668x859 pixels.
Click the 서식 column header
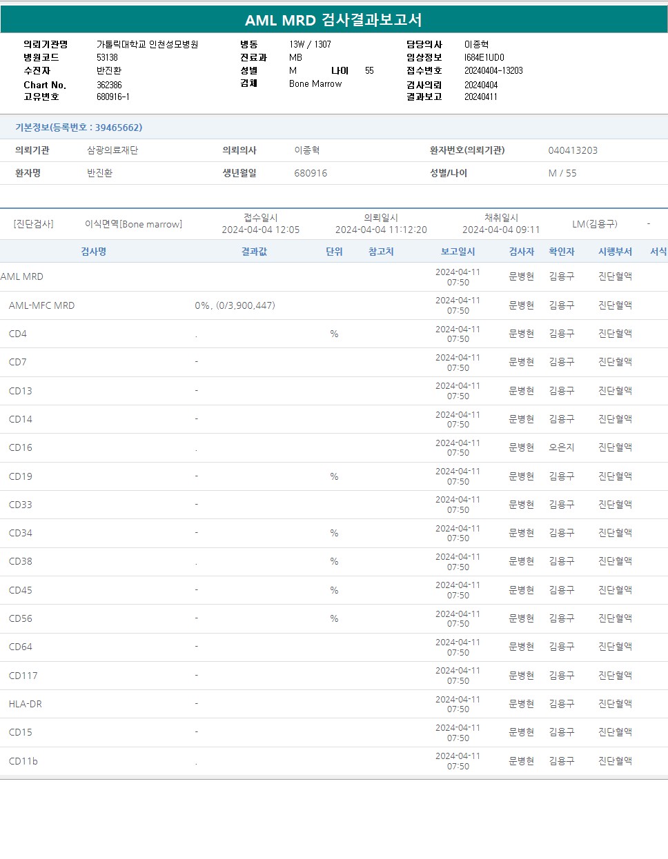click(x=658, y=252)
